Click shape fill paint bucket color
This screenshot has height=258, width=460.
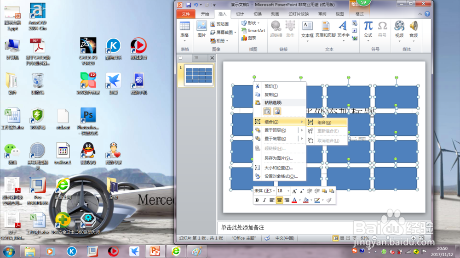coord(306,200)
